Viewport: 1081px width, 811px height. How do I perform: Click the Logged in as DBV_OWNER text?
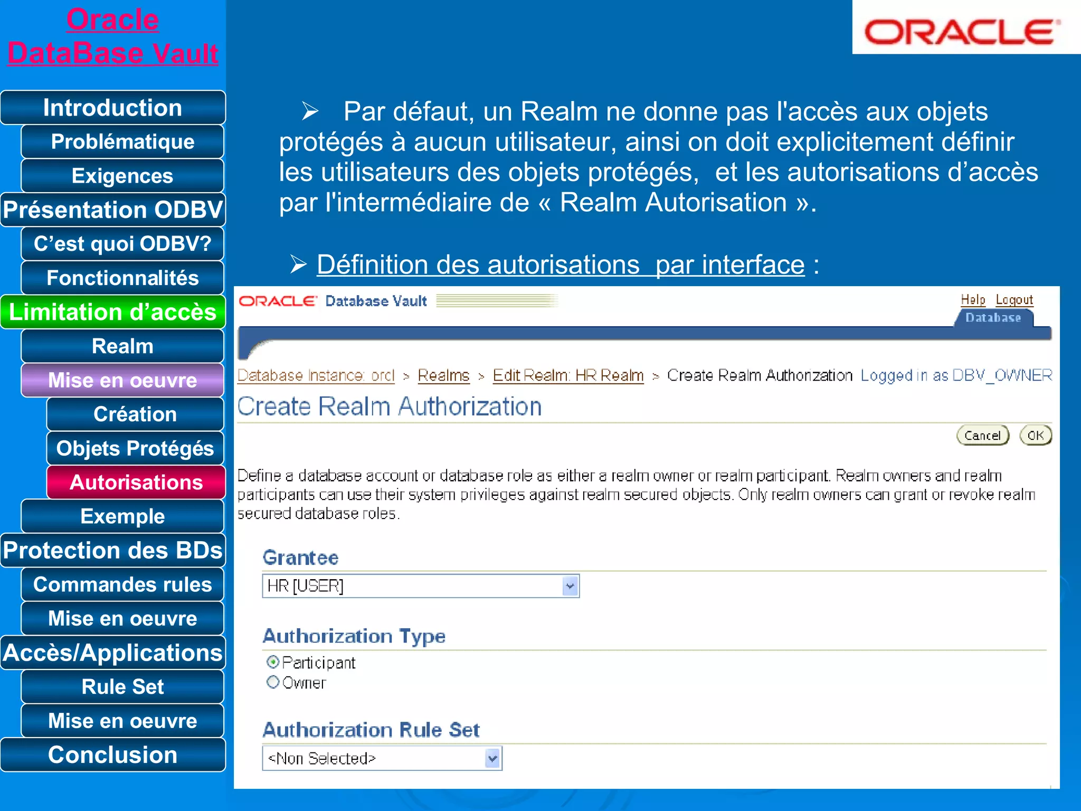coord(956,375)
